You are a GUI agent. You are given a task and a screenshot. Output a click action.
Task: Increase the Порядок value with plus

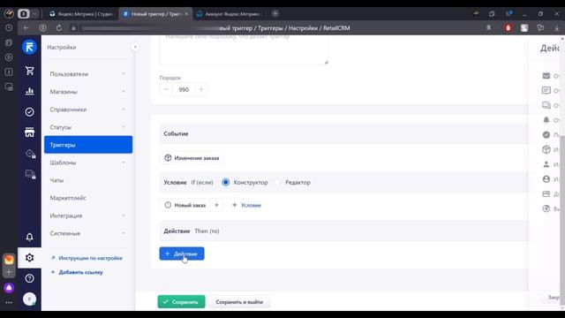pyautogui.click(x=201, y=89)
